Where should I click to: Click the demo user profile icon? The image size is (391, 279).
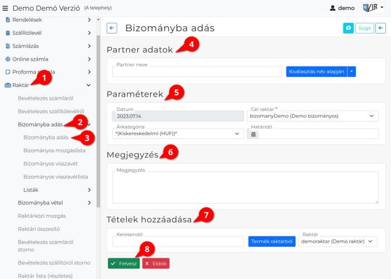point(333,8)
